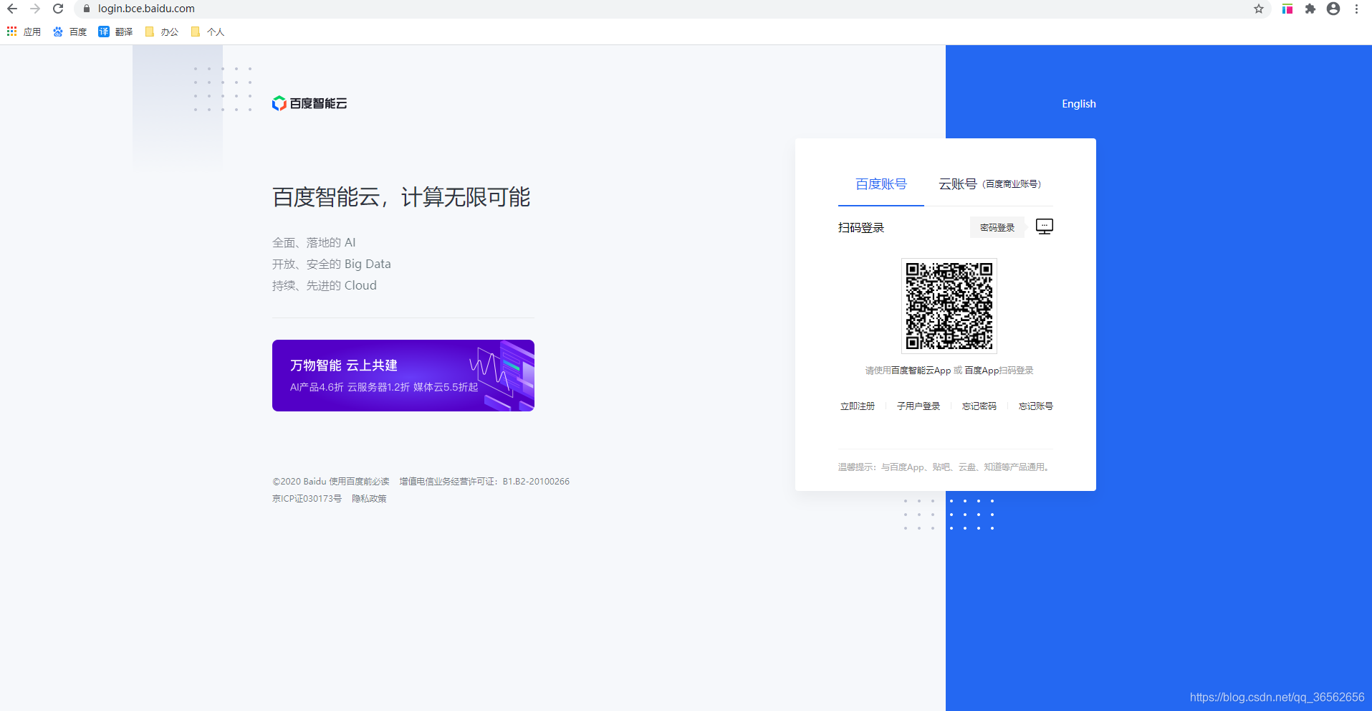Open the 万物智能 云上共建 promo banner
The height and width of the screenshot is (711, 1372).
pyautogui.click(x=403, y=376)
